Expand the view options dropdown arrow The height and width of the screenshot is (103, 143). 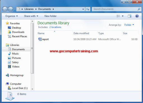pos(123,16)
